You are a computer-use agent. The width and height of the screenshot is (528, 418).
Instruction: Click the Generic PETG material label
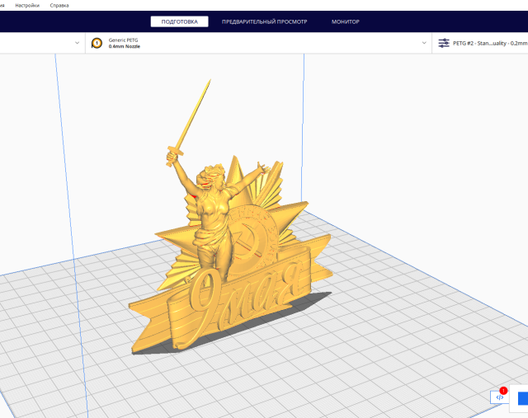point(123,40)
